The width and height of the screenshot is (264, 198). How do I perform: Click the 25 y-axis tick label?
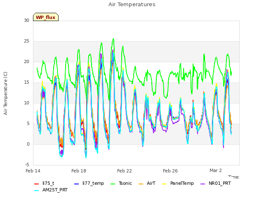coord(26,41)
